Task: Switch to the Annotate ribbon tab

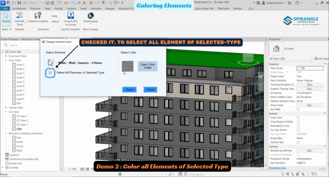Action: [x=96, y=9]
